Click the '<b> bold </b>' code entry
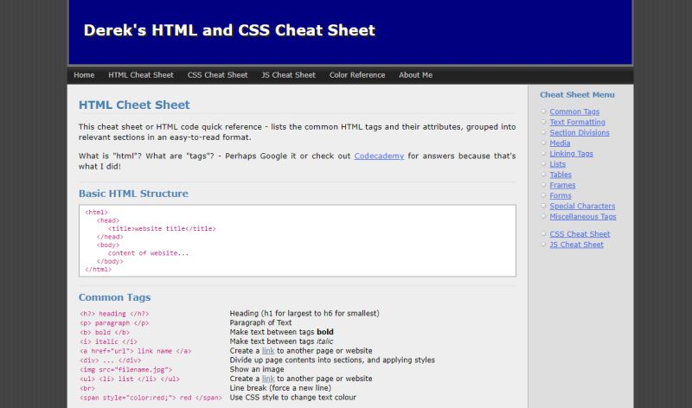The width and height of the screenshot is (692, 408). (105, 332)
